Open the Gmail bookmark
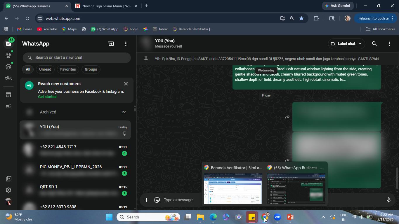399x224 pixels. (25, 29)
